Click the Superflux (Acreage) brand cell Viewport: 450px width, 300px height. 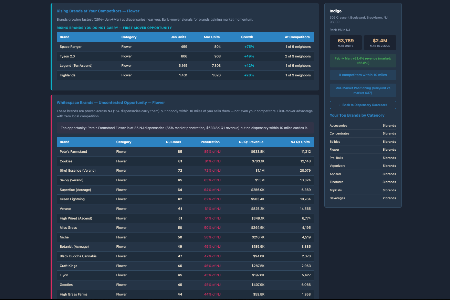[x=75, y=190]
